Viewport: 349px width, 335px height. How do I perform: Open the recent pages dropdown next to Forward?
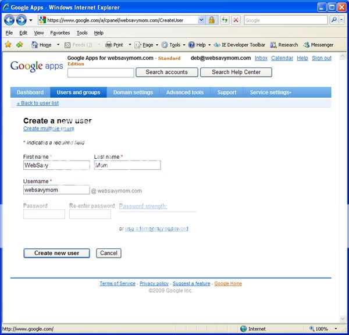click(31, 20)
